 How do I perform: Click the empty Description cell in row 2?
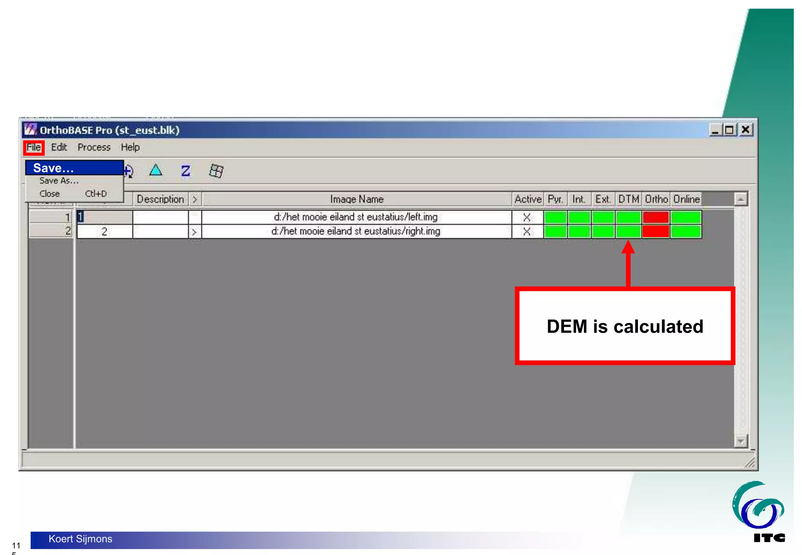161,231
